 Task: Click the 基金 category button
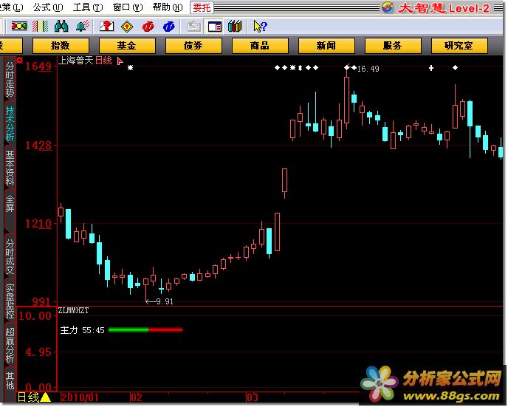click(x=127, y=45)
